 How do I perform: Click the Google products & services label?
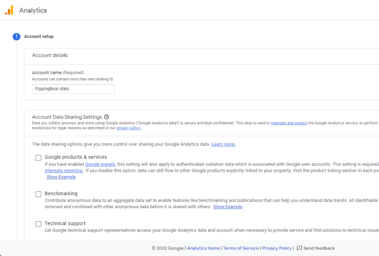tap(76, 157)
